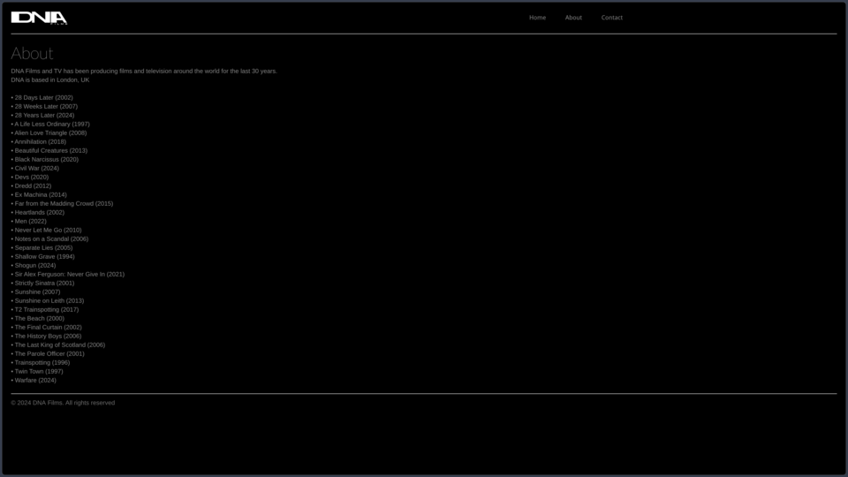The width and height of the screenshot is (848, 477).
Task: Open the Home menu link
Action: (x=537, y=18)
